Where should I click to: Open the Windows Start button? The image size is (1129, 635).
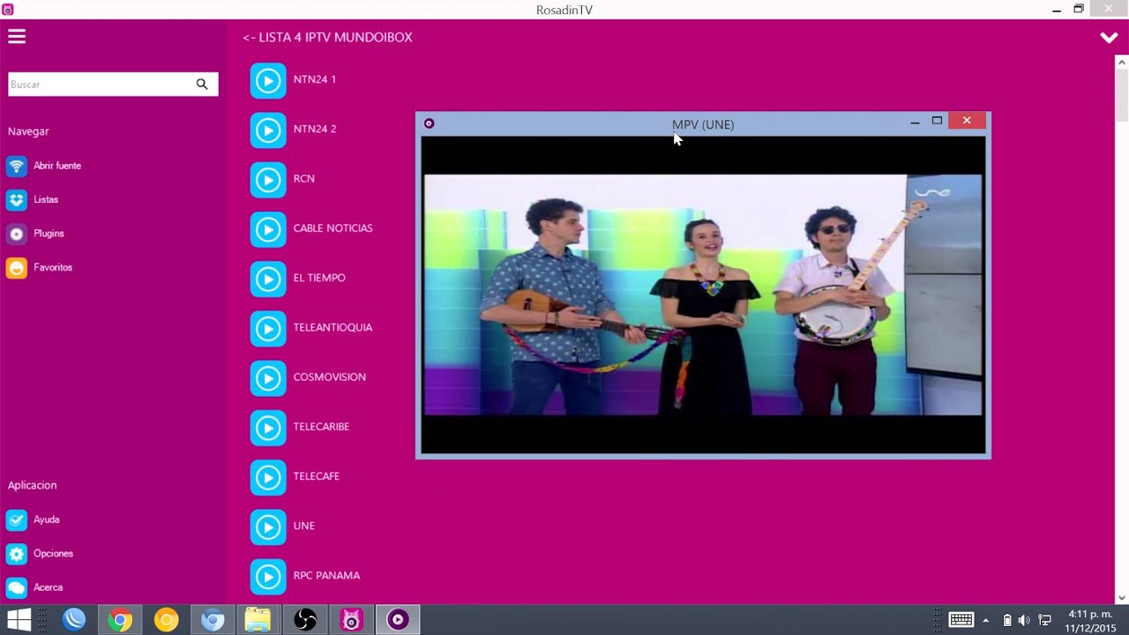[x=19, y=620]
